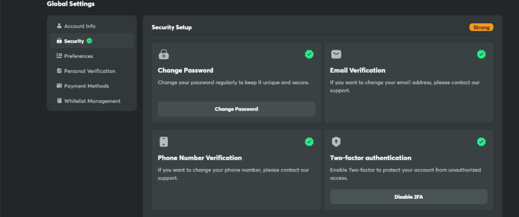Click the clipboard icon beside Whitelist Management
The width and height of the screenshot is (519, 217).
[x=59, y=101]
